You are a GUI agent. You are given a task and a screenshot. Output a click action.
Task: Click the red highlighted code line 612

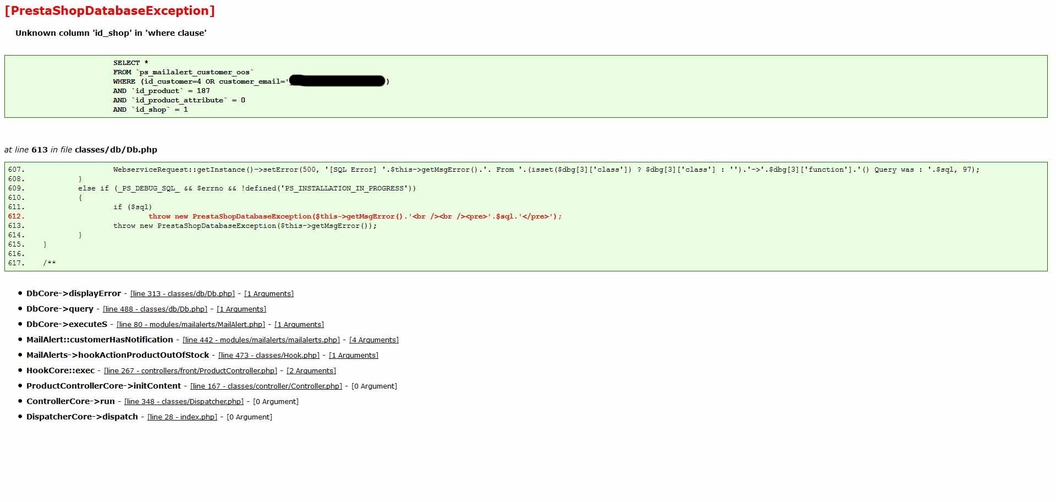(x=355, y=216)
